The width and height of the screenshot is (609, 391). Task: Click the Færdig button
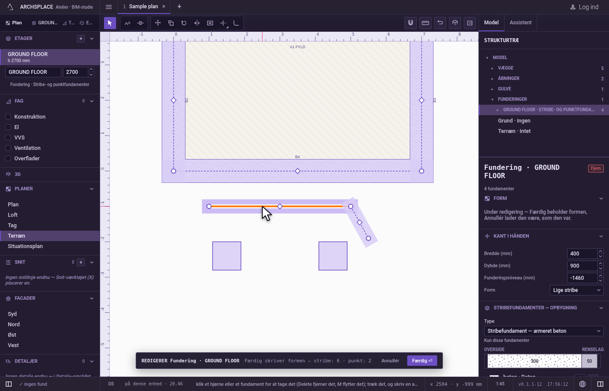[x=422, y=361]
